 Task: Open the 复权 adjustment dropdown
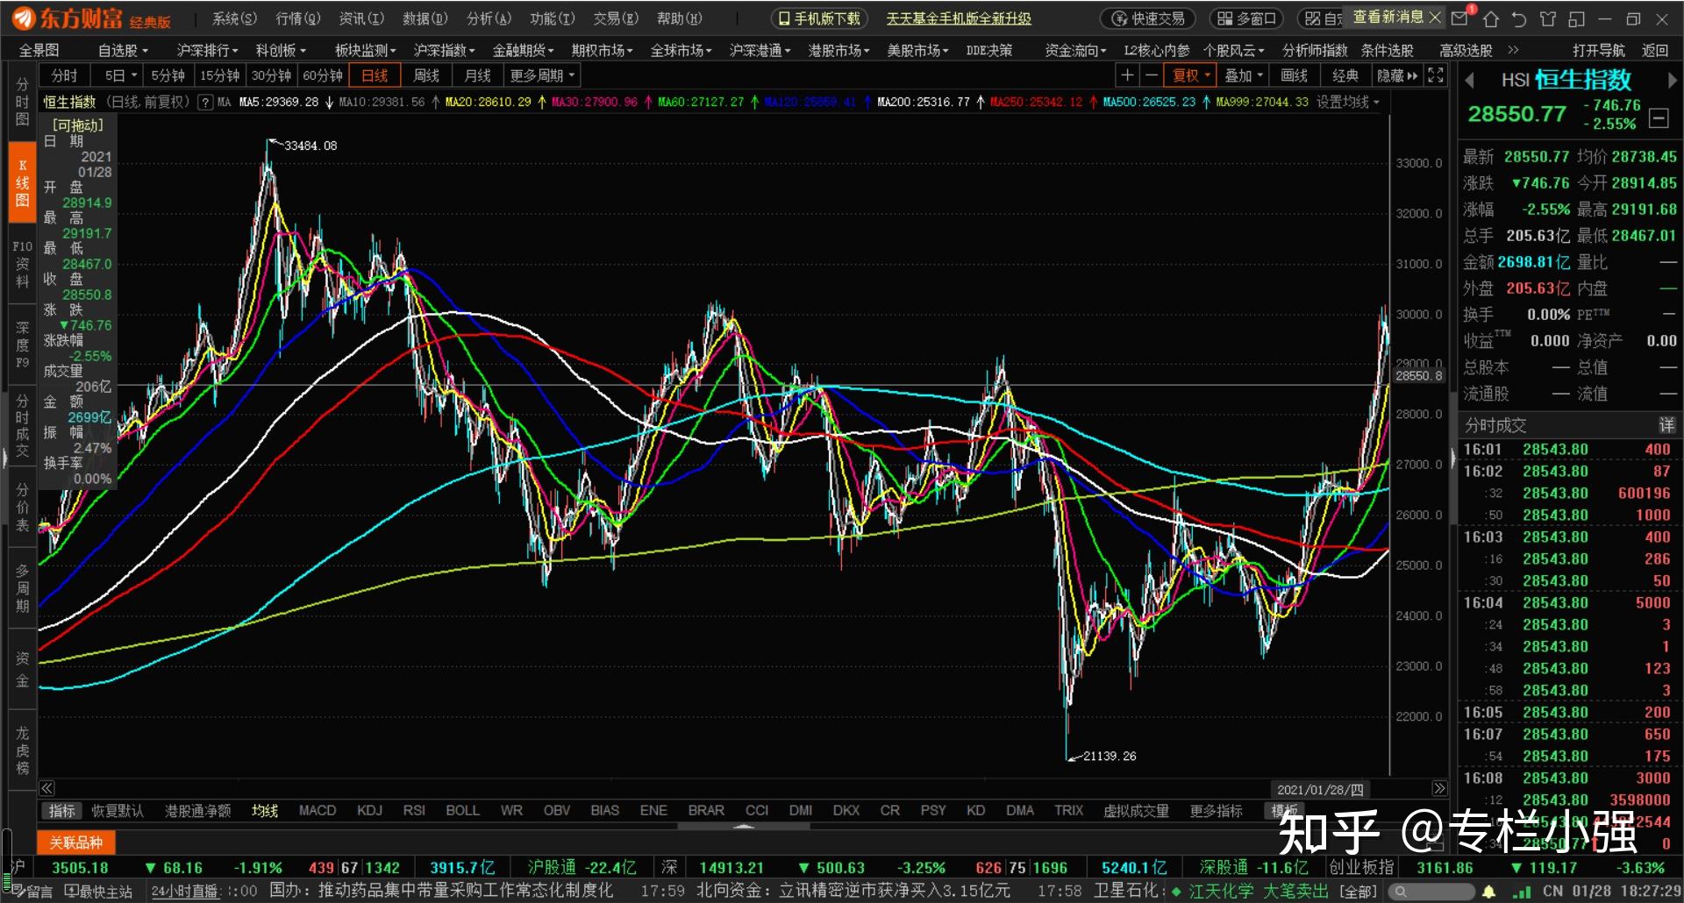(x=1190, y=75)
